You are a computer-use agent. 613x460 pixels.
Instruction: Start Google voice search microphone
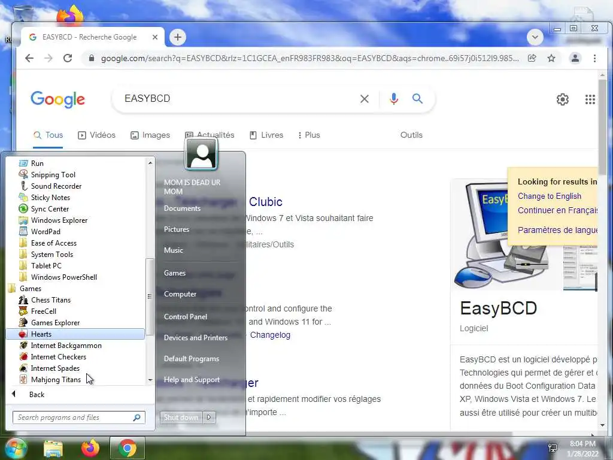(x=394, y=99)
